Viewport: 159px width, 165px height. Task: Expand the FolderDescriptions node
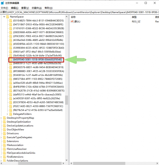[x=1, y=161]
